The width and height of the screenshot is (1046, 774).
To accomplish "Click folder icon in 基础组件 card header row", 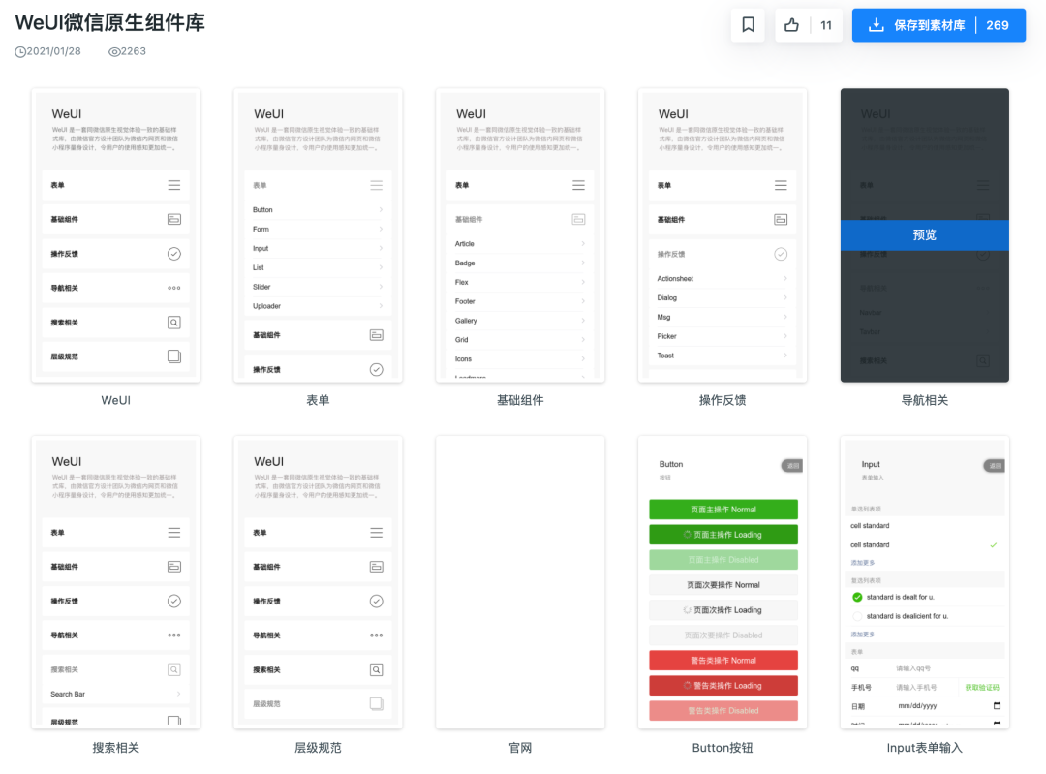I will tap(578, 220).
